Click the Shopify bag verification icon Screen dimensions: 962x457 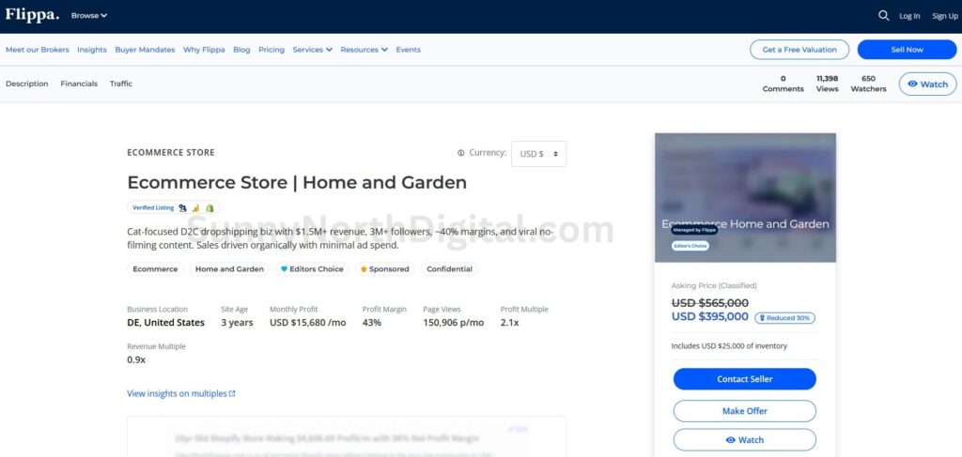click(x=210, y=208)
